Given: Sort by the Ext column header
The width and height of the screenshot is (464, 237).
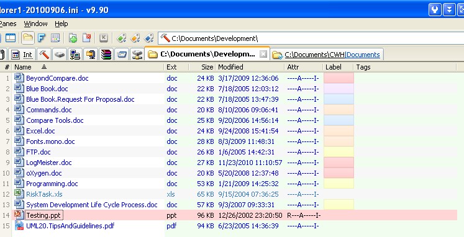Looking at the screenshot, I should point(176,67).
